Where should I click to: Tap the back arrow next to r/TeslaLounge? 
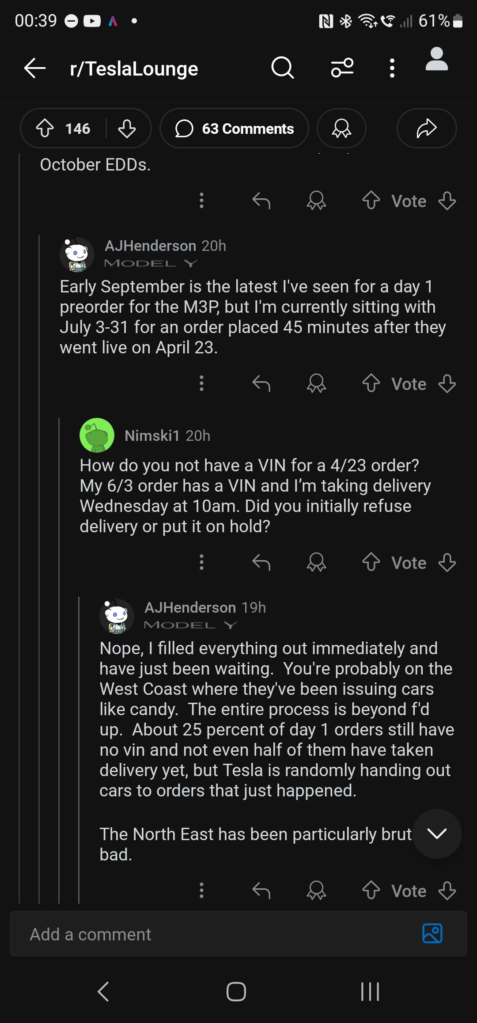(x=35, y=68)
